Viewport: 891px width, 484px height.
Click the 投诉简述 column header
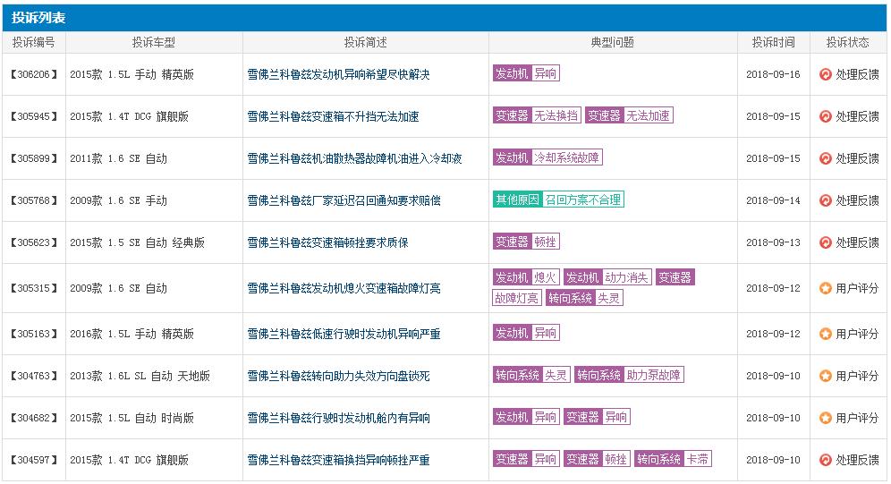click(x=365, y=43)
